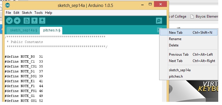Open the Serial Monitor magnifier icon
222x105 pixels.
click(159, 21)
